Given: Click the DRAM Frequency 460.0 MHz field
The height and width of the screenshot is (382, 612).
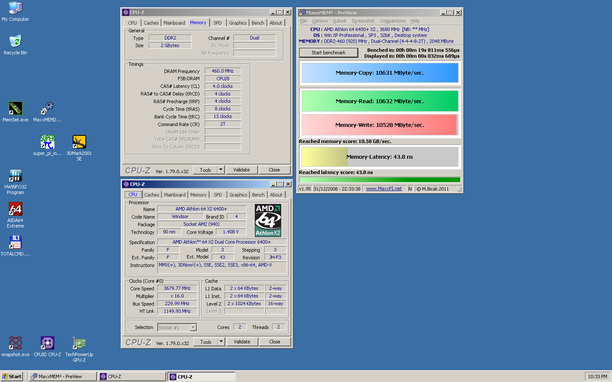Looking at the screenshot, I should click(x=223, y=71).
